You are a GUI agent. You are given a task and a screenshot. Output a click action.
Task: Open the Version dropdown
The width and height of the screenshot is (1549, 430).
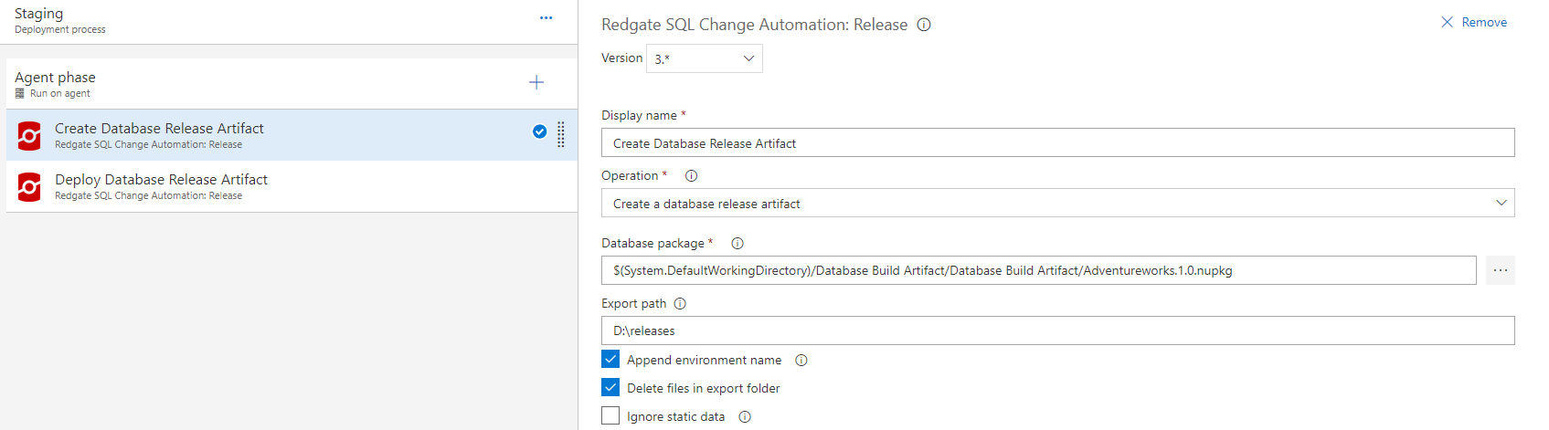(705, 58)
